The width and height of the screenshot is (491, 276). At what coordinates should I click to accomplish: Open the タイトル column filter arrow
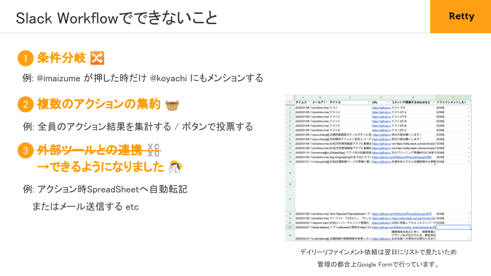click(369, 102)
